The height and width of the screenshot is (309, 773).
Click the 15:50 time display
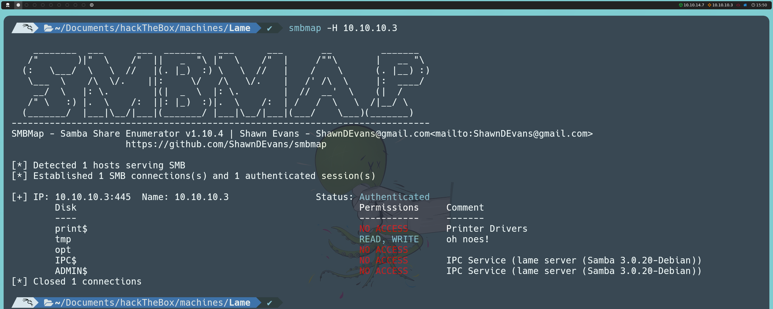[x=761, y=5]
